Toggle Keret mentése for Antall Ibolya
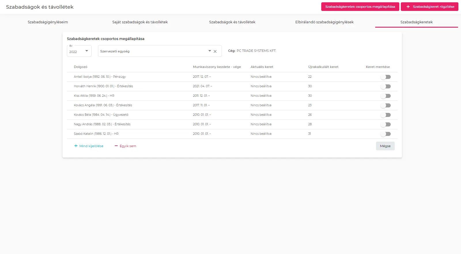 [x=385, y=77]
